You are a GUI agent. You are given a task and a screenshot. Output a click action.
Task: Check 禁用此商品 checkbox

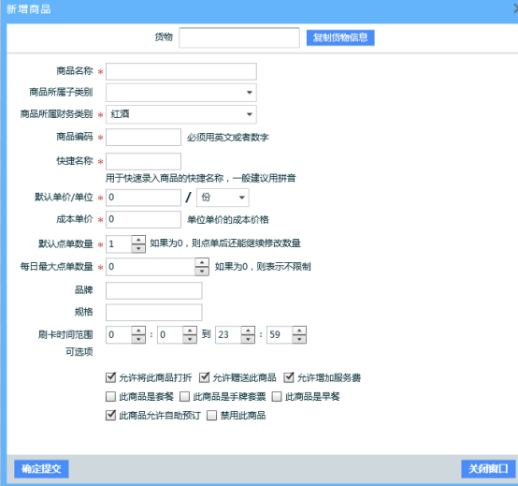211,415
